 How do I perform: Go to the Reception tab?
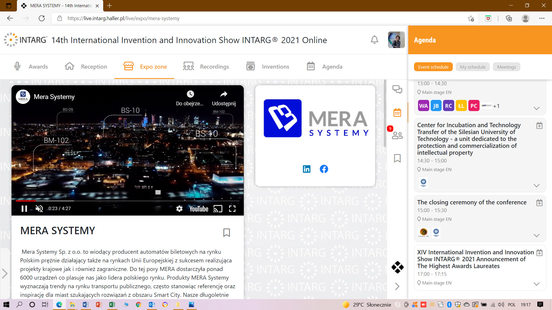coord(86,67)
